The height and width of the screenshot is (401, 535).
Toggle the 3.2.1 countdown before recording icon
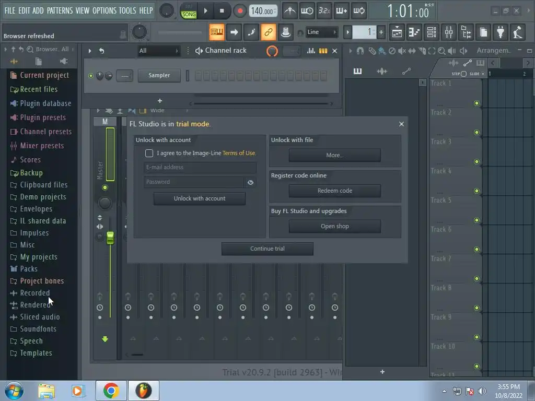pyautogui.click(x=324, y=10)
